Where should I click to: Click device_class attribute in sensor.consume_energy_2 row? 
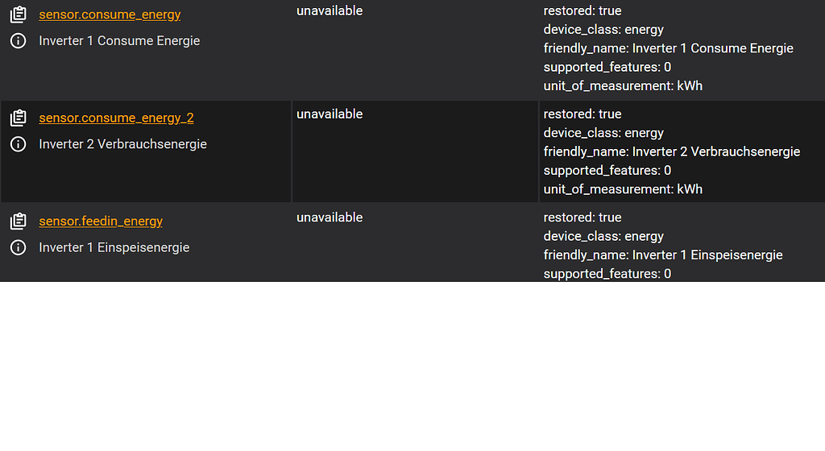pos(603,133)
